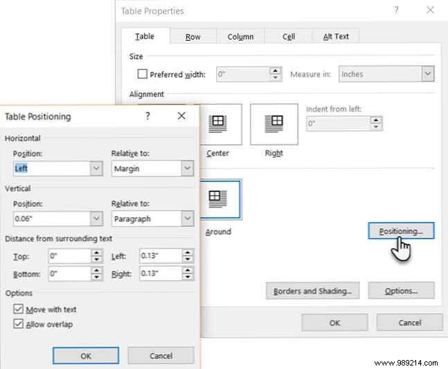Click Indent from left value field
This screenshot has width=448, height=369.
339,123
